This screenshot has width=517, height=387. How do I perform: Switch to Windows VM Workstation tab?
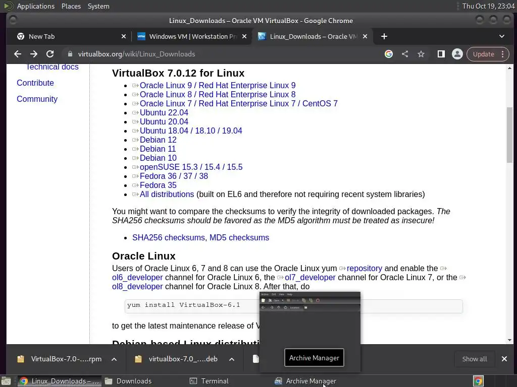point(192,36)
